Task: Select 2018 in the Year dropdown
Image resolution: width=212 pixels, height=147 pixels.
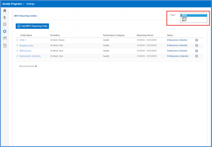Action: tap(194, 18)
